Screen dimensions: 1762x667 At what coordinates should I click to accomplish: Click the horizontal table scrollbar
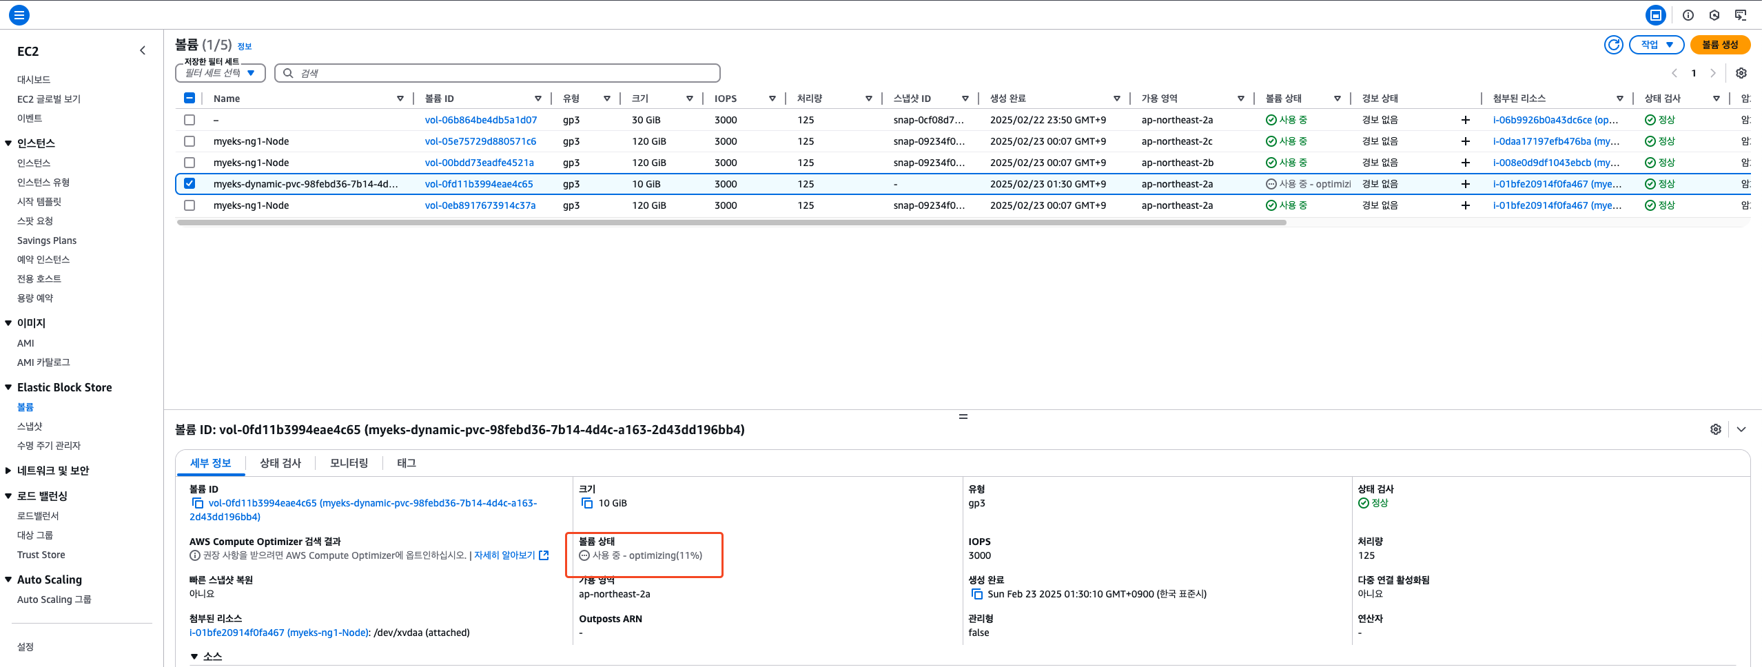click(731, 223)
